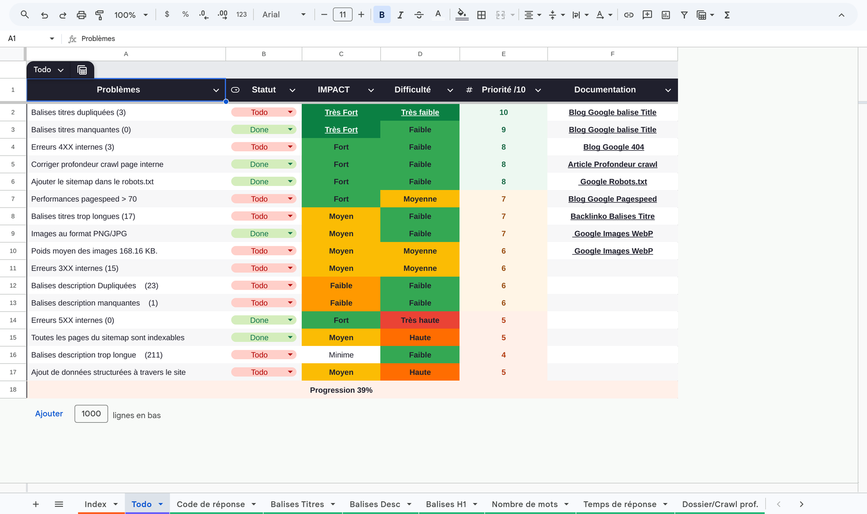Click the Ajouter button
The width and height of the screenshot is (867, 514).
[x=49, y=414]
